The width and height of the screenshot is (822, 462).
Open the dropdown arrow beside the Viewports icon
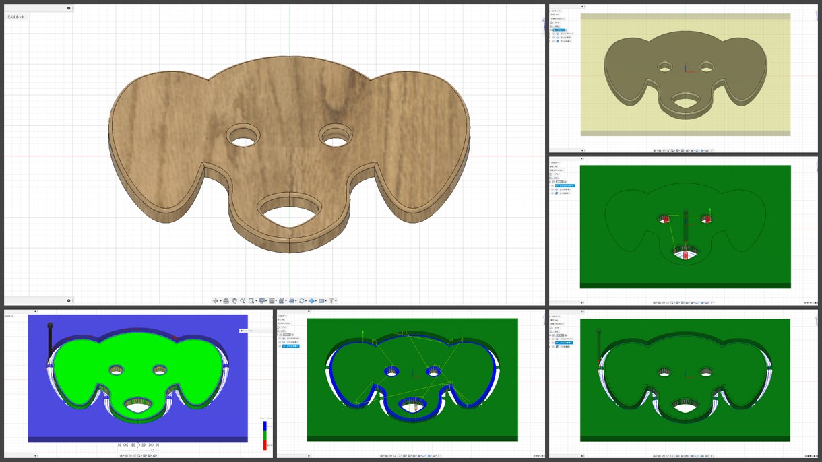pyautogui.click(x=287, y=301)
